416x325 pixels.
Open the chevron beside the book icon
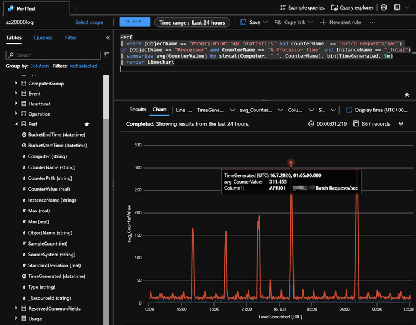click(407, 7)
